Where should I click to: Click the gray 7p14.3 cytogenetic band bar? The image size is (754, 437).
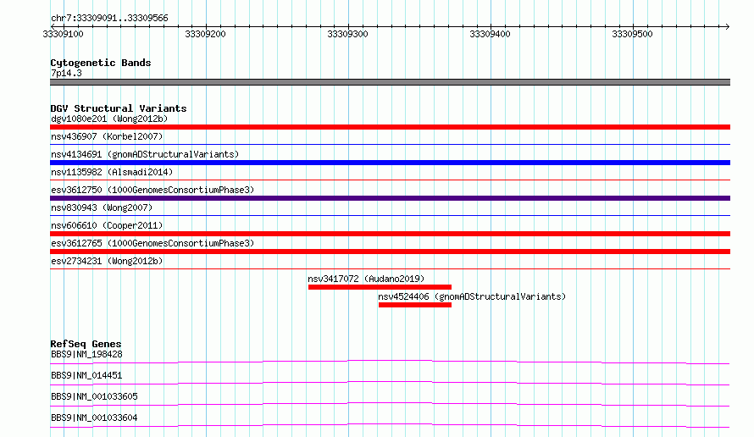390,82
